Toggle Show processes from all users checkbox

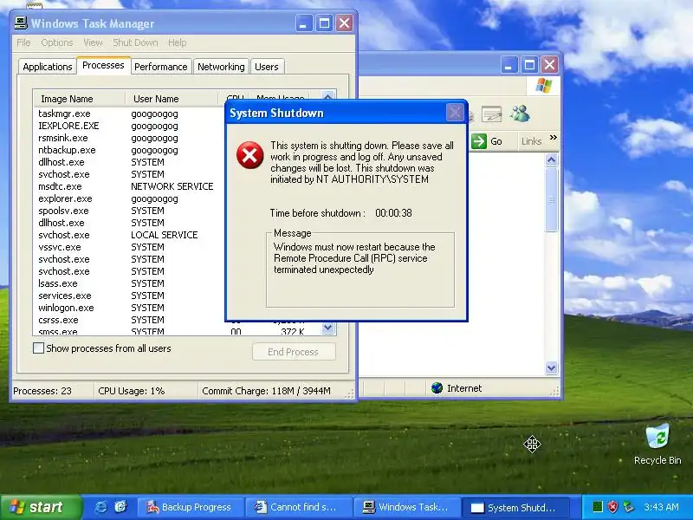[x=38, y=348]
